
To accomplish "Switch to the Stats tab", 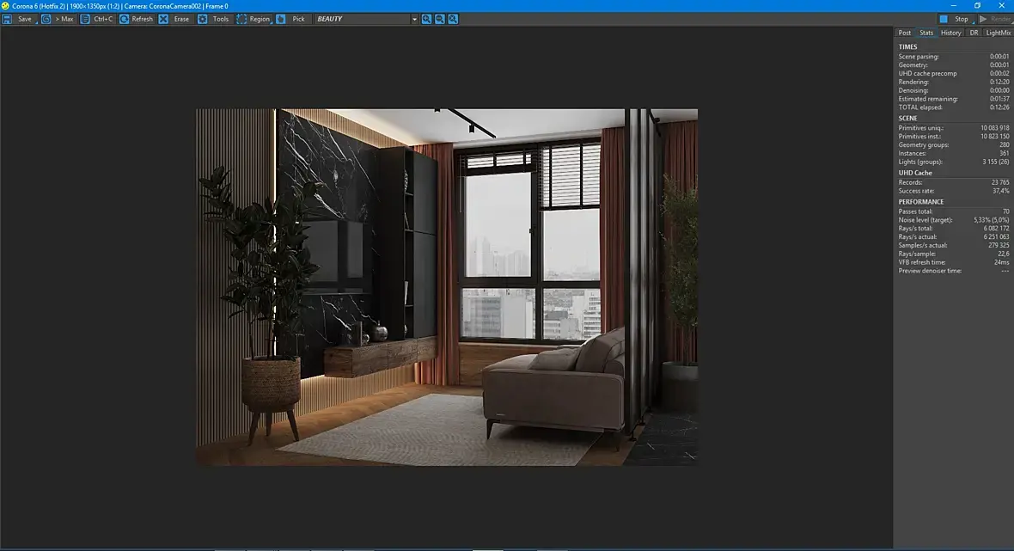I will pyautogui.click(x=926, y=33).
